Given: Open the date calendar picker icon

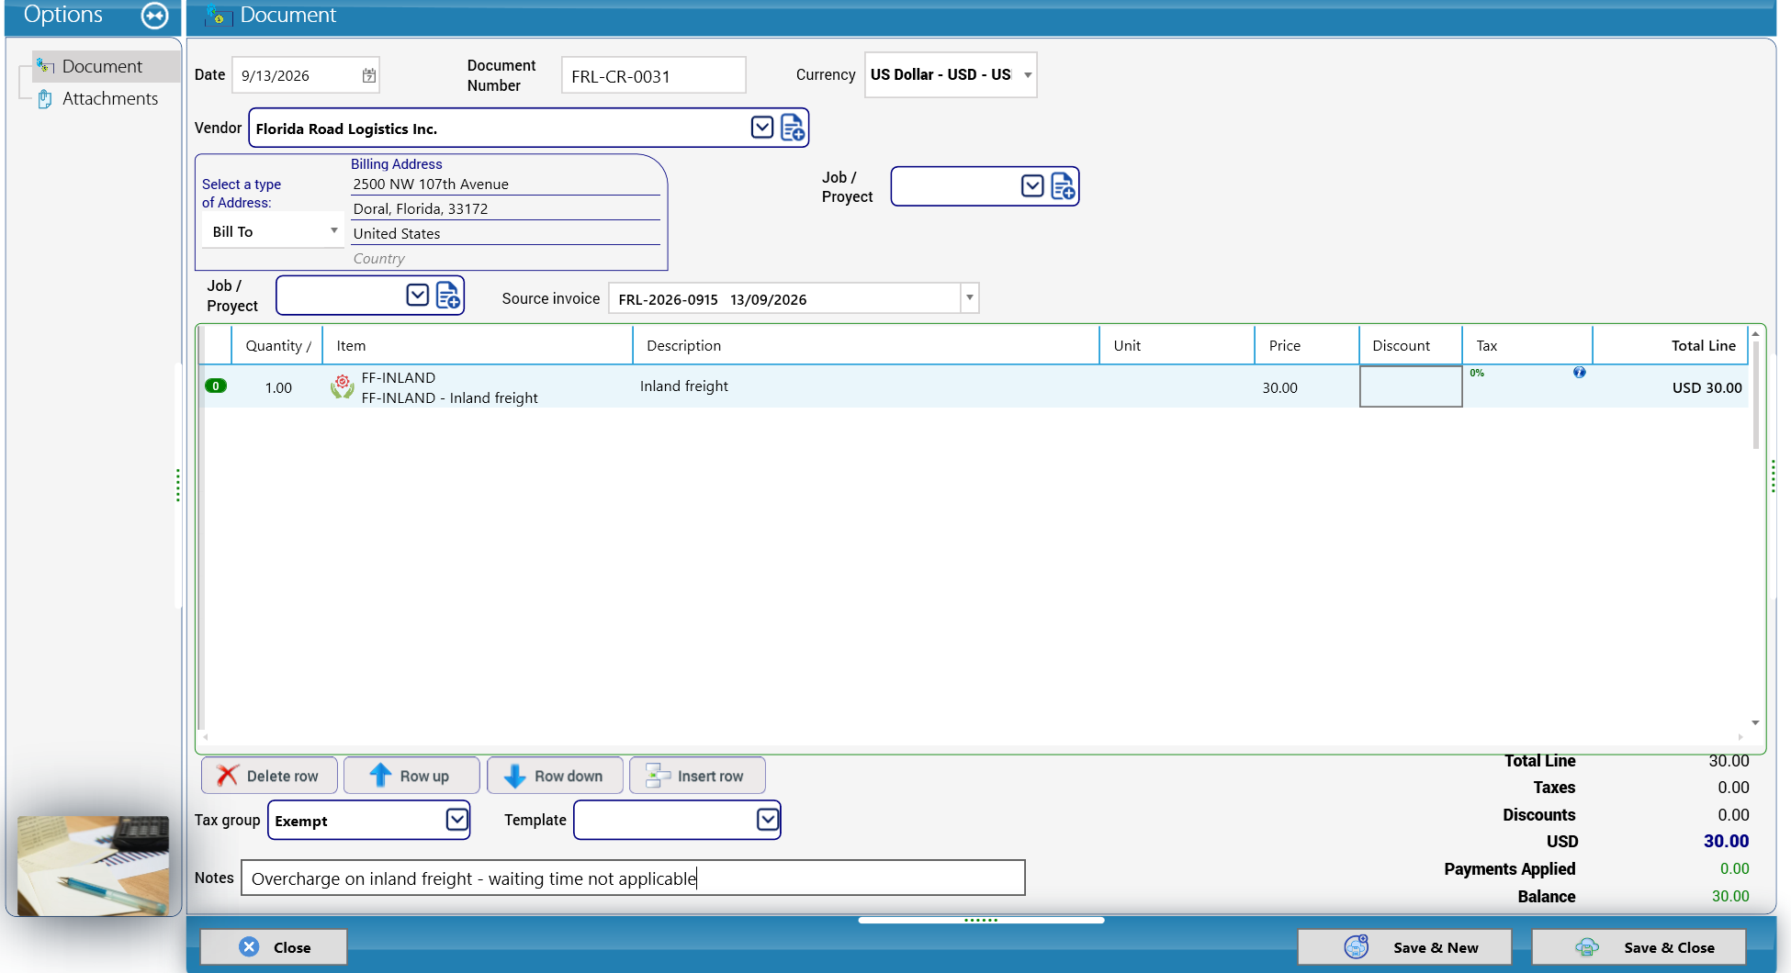Looking at the screenshot, I should (x=368, y=75).
